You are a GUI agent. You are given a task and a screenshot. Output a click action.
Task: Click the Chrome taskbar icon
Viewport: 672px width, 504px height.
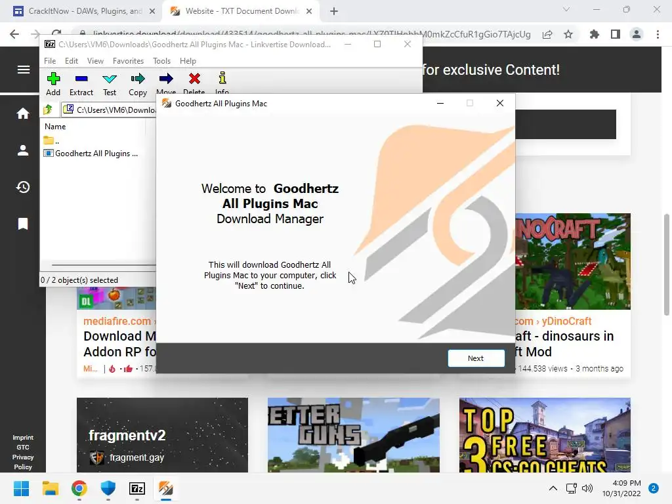point(79,488)
